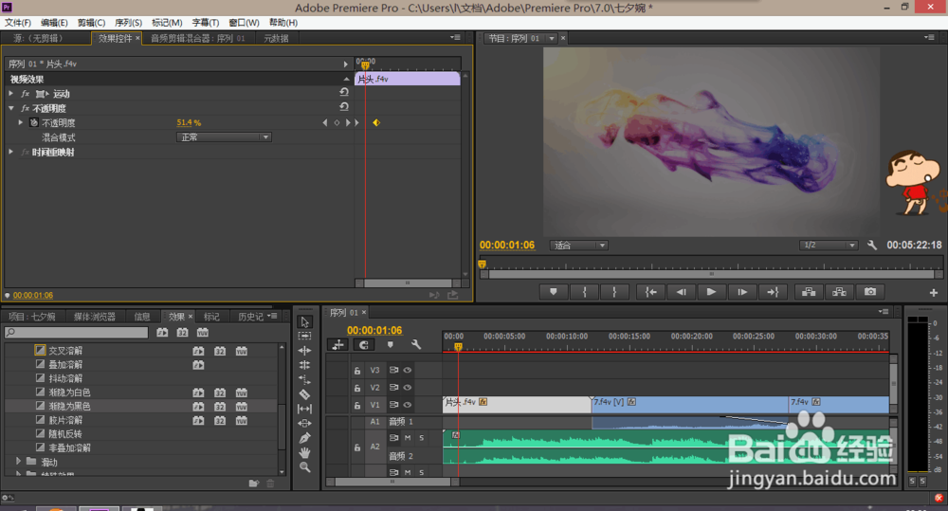Step back one frame

(681, 292)
